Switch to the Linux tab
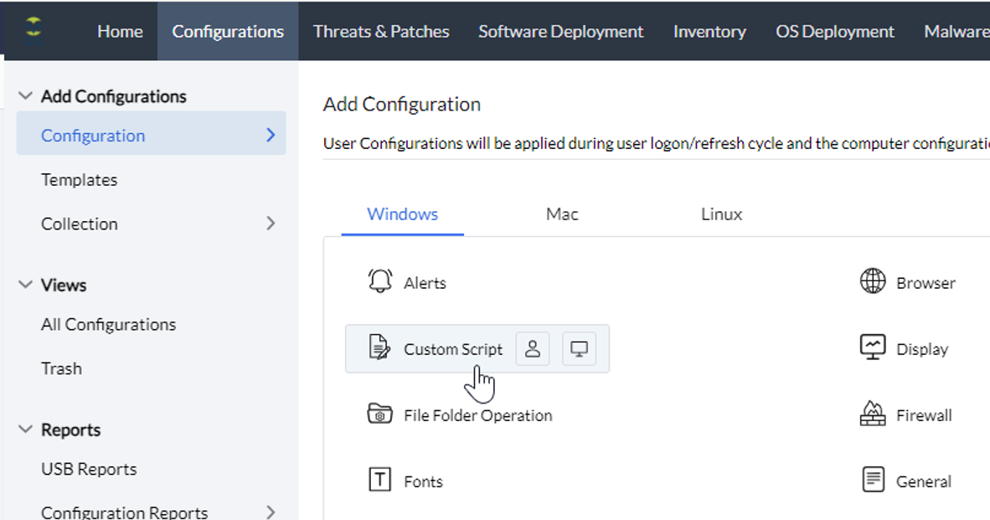This screenshot has width=990, height=520. point(721,214)
